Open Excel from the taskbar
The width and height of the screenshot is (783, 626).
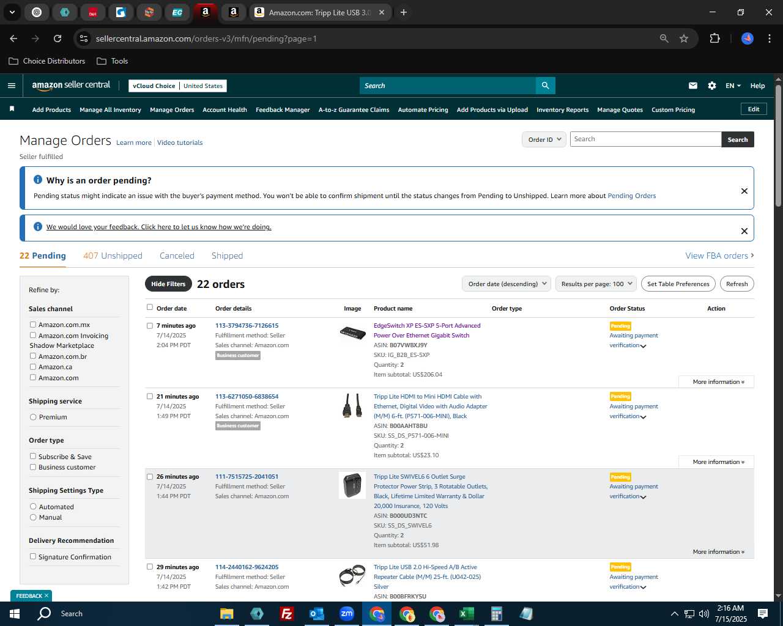coord(466,614)
